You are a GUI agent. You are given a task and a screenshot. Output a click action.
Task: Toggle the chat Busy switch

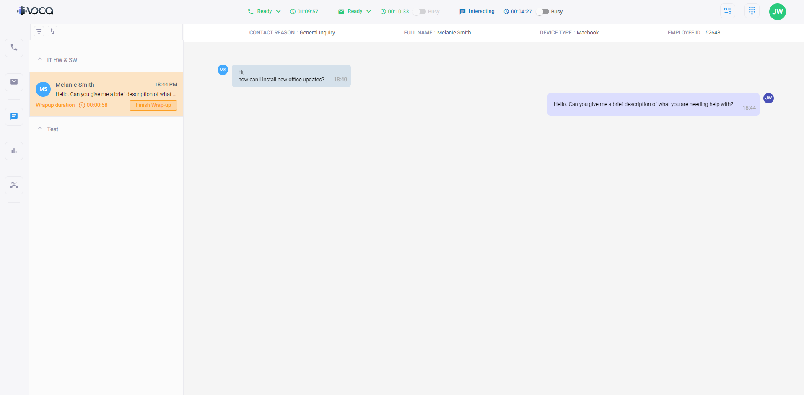[x=543, y=12]
